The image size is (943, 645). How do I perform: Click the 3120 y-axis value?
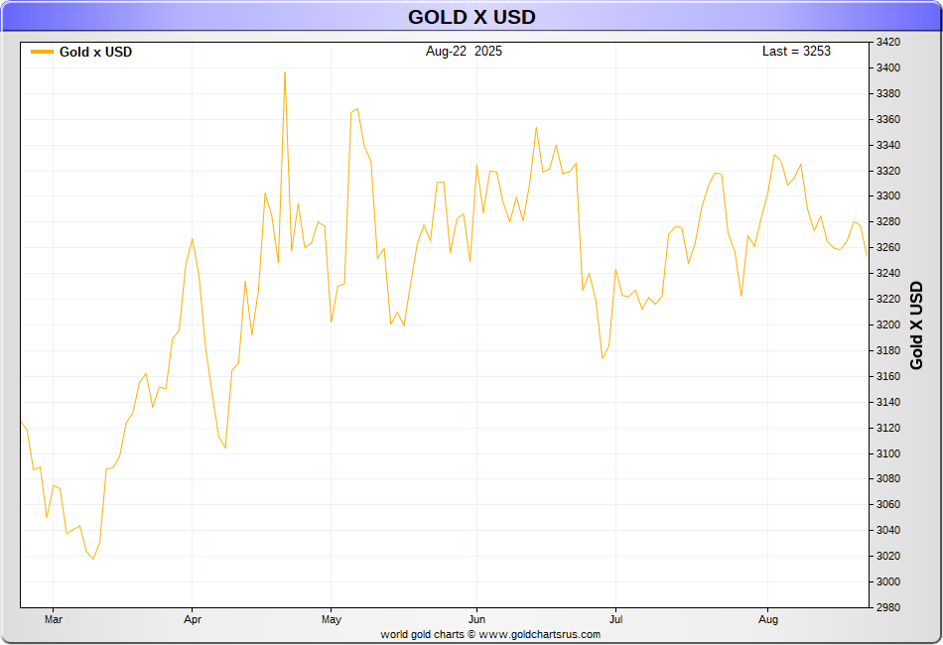(x=887, y=428)
